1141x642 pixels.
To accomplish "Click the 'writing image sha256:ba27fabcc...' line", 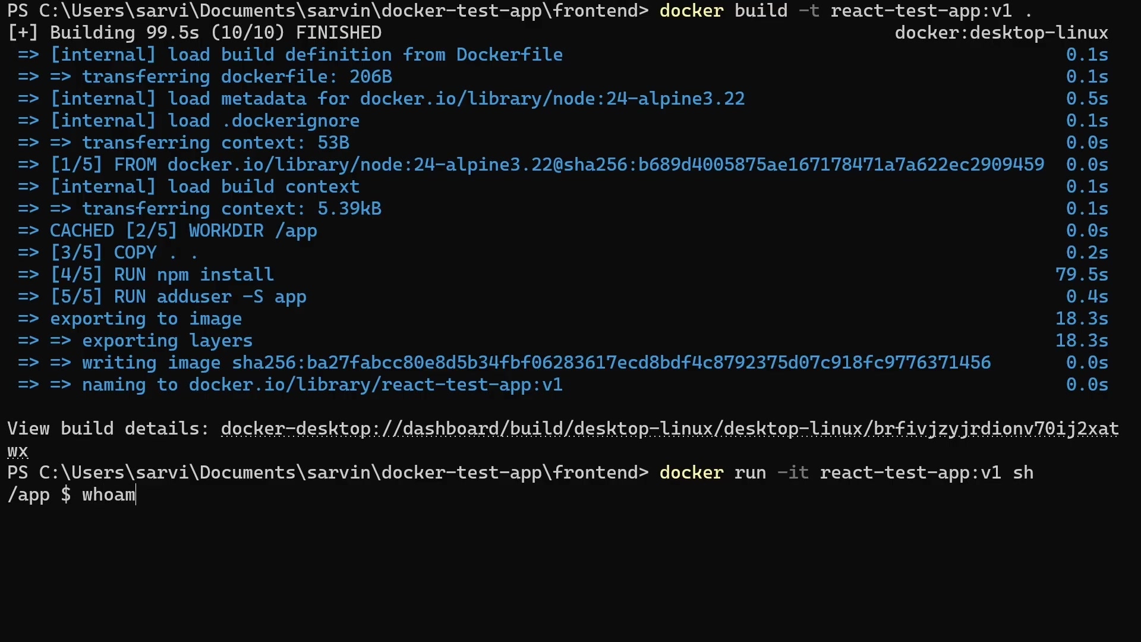I will coord(504,363).
